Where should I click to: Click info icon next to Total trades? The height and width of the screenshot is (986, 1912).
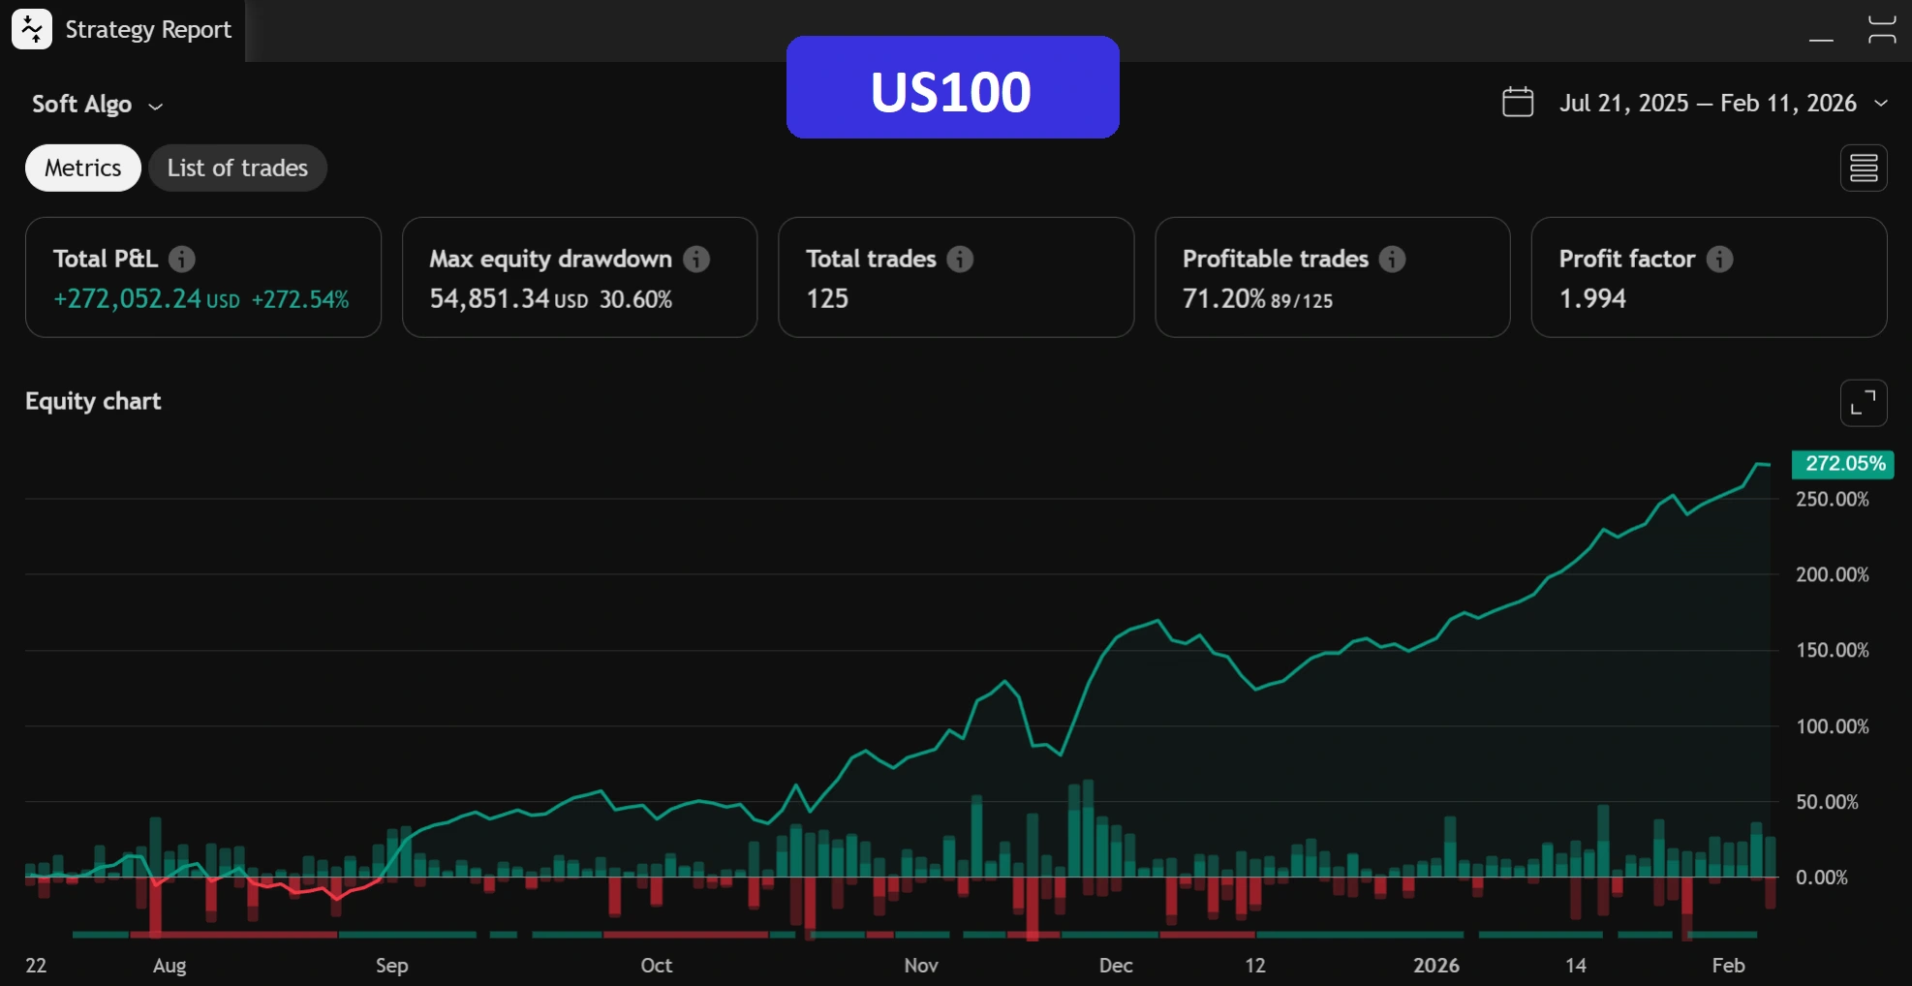click(960, 259)
